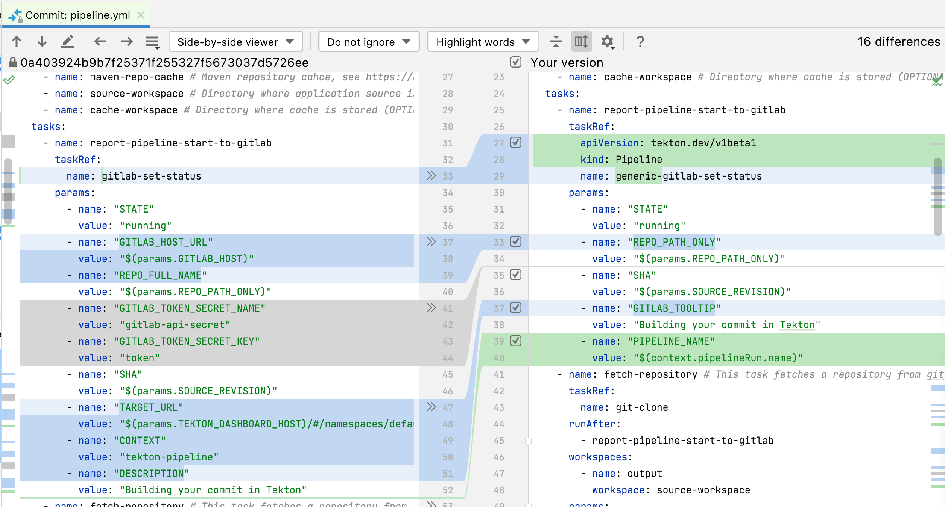The height and width of the screenshot is (507, 945).
Task: Uncheck checkbox beside PIPELINE_NAME line 39
Action: coord(516,341)
